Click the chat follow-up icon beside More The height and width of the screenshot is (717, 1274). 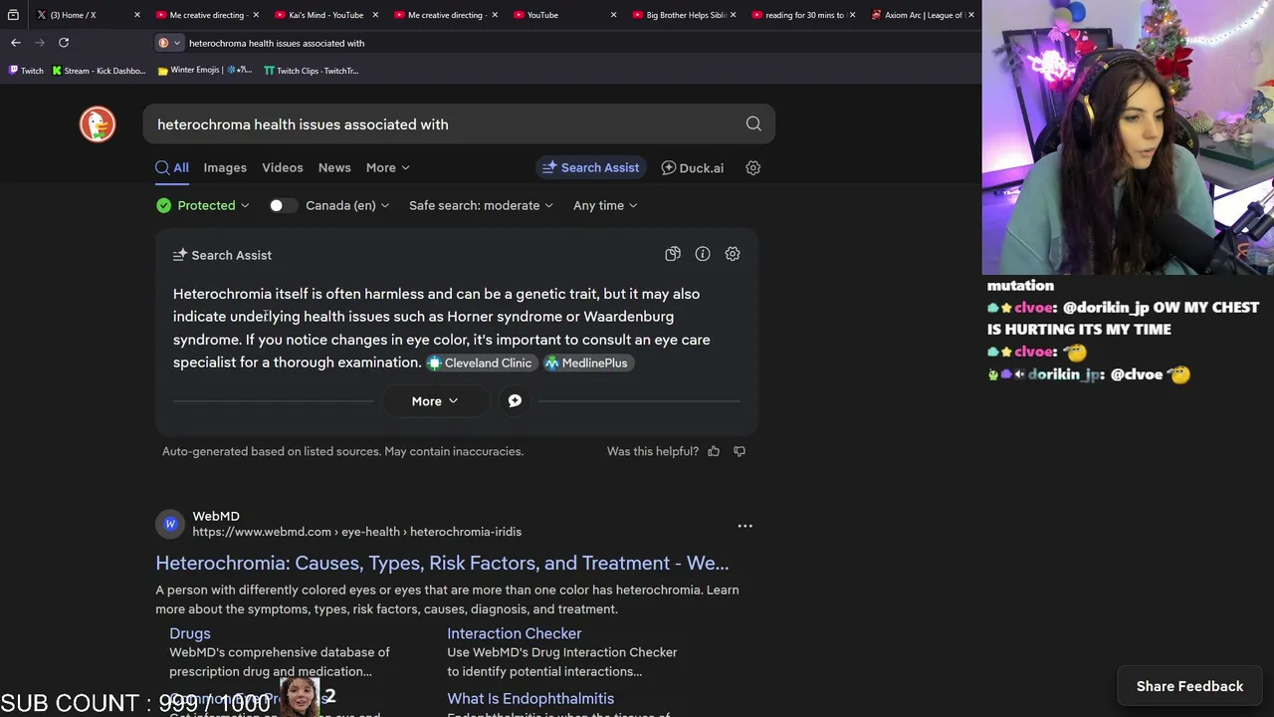click(515, 401)
